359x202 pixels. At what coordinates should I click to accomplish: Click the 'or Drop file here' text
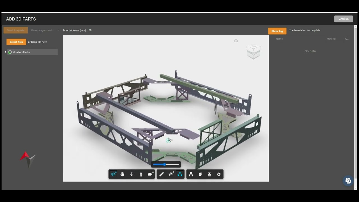[37, 42]
